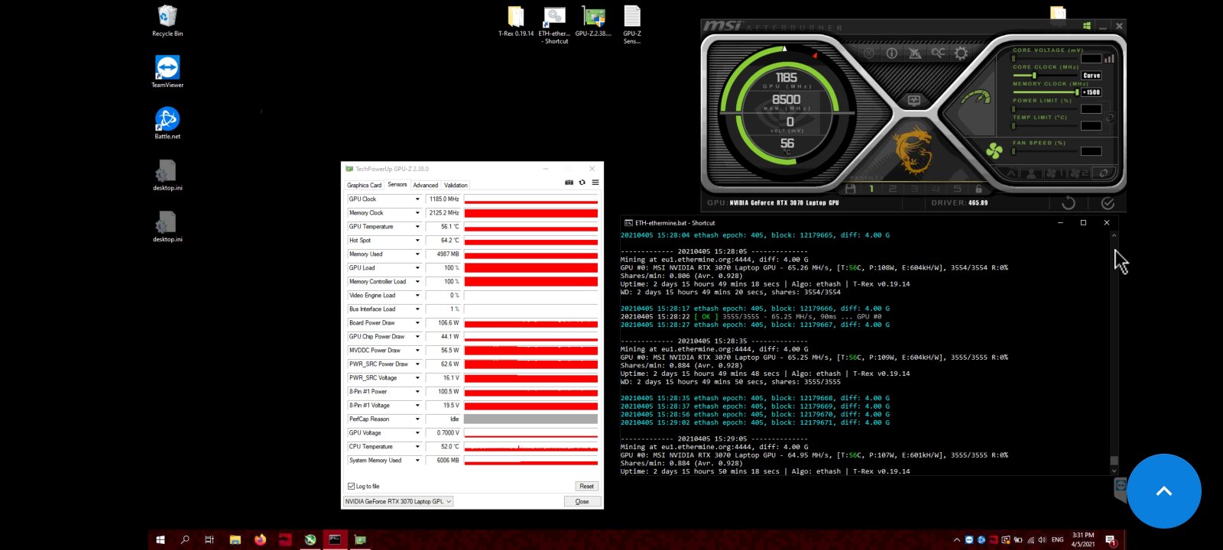Click the memory clock +1500 value field
This screenshot has height=550, width=1223.
tap(1092, 92)
